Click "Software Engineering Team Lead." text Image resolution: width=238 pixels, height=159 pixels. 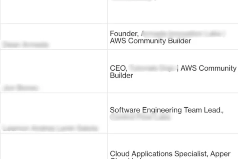point(167,110)
